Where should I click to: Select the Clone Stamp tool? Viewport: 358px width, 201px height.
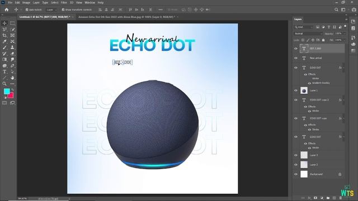click(x=12, y=47)
